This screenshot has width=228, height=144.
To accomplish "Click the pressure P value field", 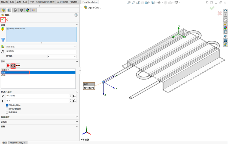I will pos(37,96).
